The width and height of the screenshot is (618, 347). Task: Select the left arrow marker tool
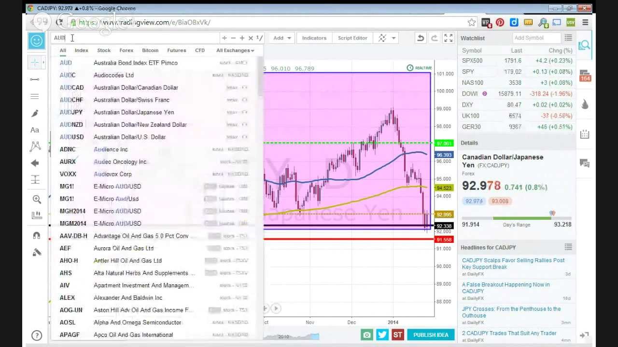(35, 163)
